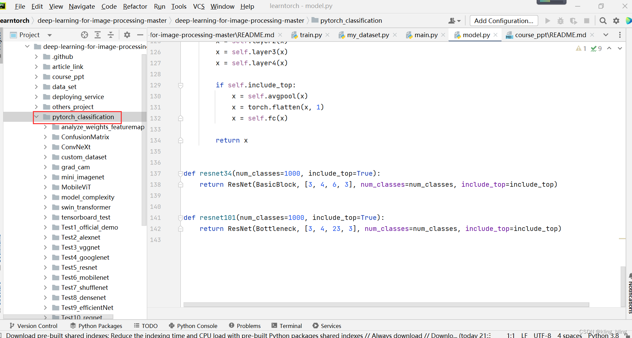This screenshot has width=632, height=338.
Task: Open the user account icon menu
Action: click(454, 21)
